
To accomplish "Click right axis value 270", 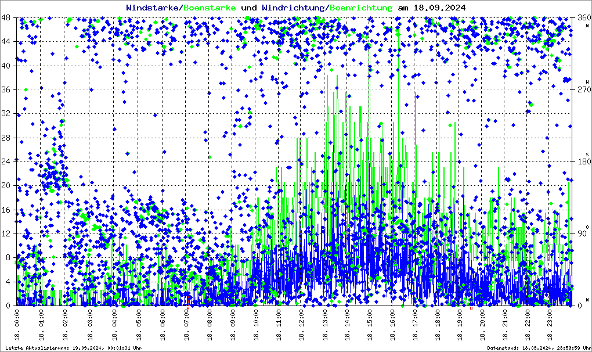I will pyautogui.click(x=584, y=89).
